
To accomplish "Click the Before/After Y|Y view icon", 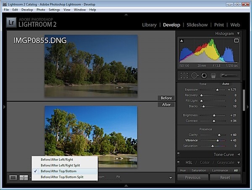I will 24,177.
